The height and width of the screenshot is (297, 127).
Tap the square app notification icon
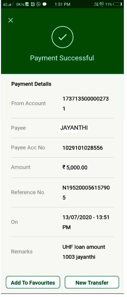point(32,4)
